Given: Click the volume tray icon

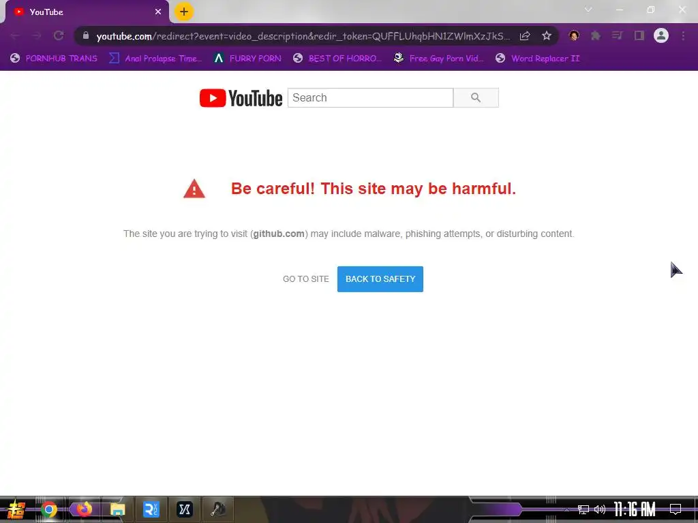Looking at the screenshot, I should tap(600, 509).
